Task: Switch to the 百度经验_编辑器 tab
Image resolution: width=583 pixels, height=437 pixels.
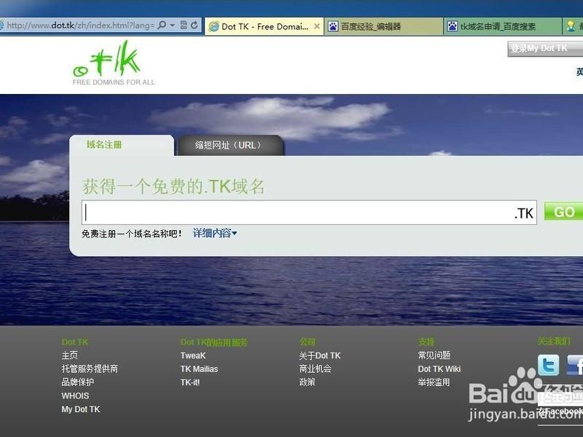Action: point(383,26)
